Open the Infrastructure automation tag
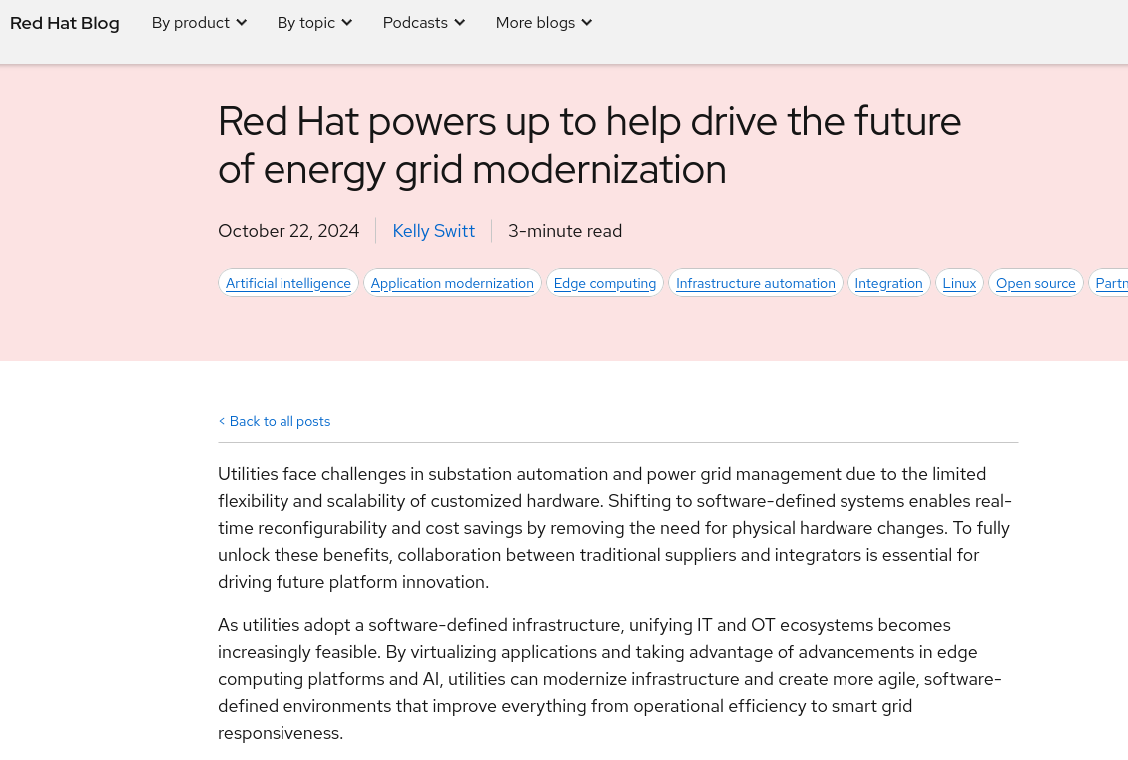1128x760 pixels. (756, 283)
